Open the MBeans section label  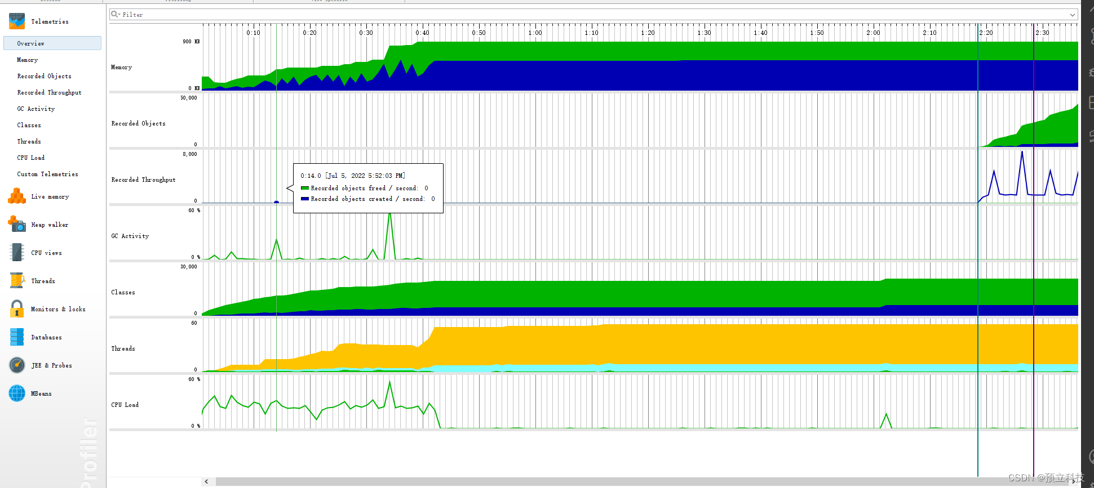(41, 393)
